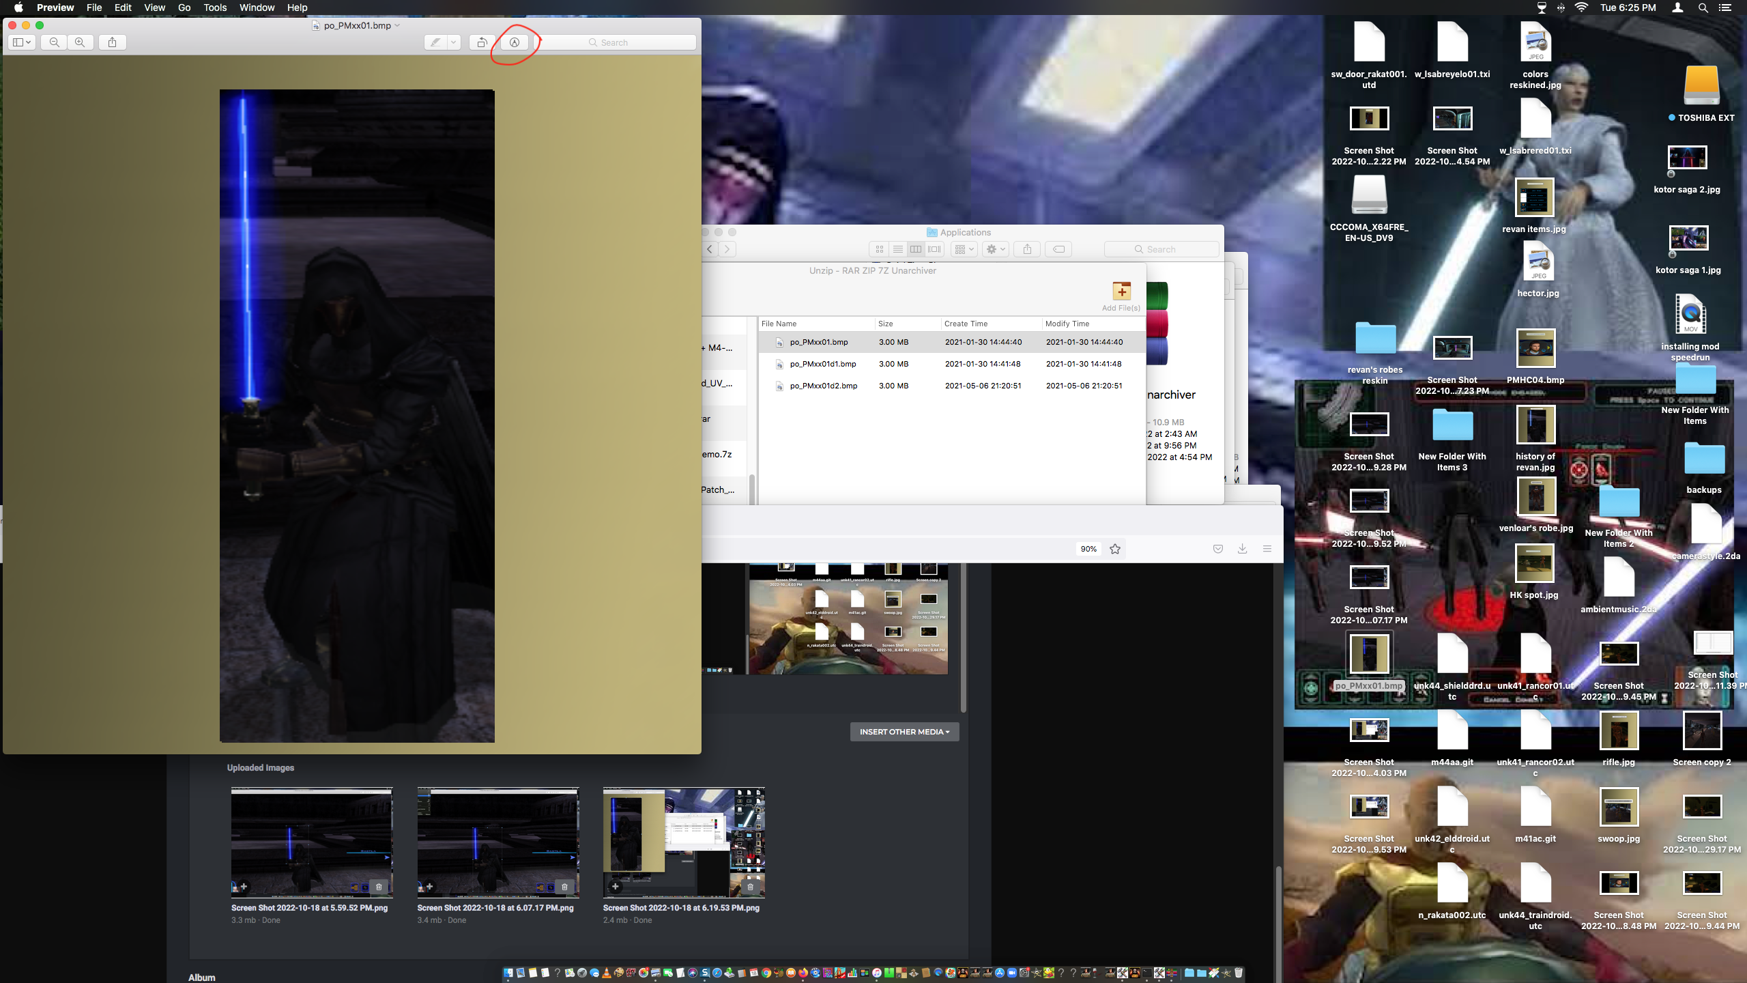
Task: Open Notification Center icon
Action: 1724,8
